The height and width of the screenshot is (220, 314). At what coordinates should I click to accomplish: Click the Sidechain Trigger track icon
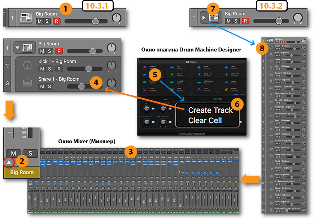[271, 210]
